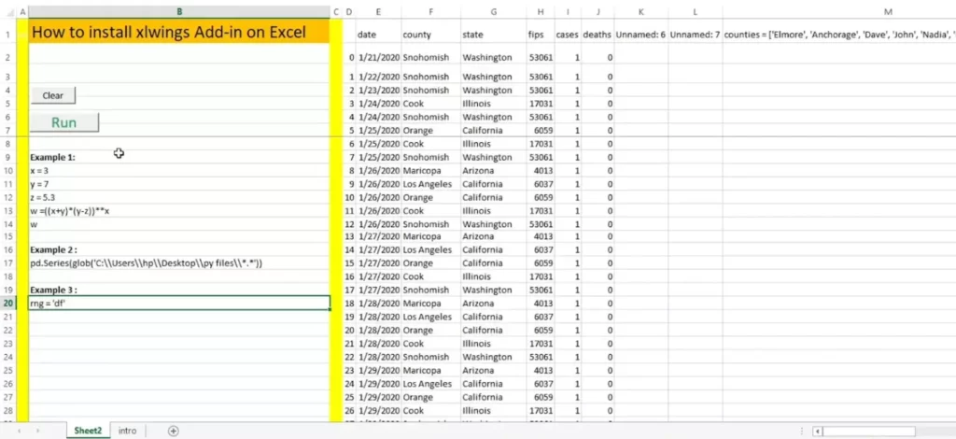Select the orange title cell about xlwings
This screenshot has width=956, height=439.
[x=179, y=33]
